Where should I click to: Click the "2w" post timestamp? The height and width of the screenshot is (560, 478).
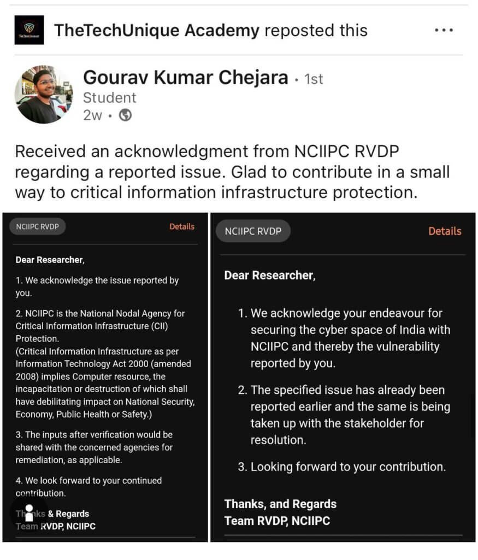tap(92, 115)
